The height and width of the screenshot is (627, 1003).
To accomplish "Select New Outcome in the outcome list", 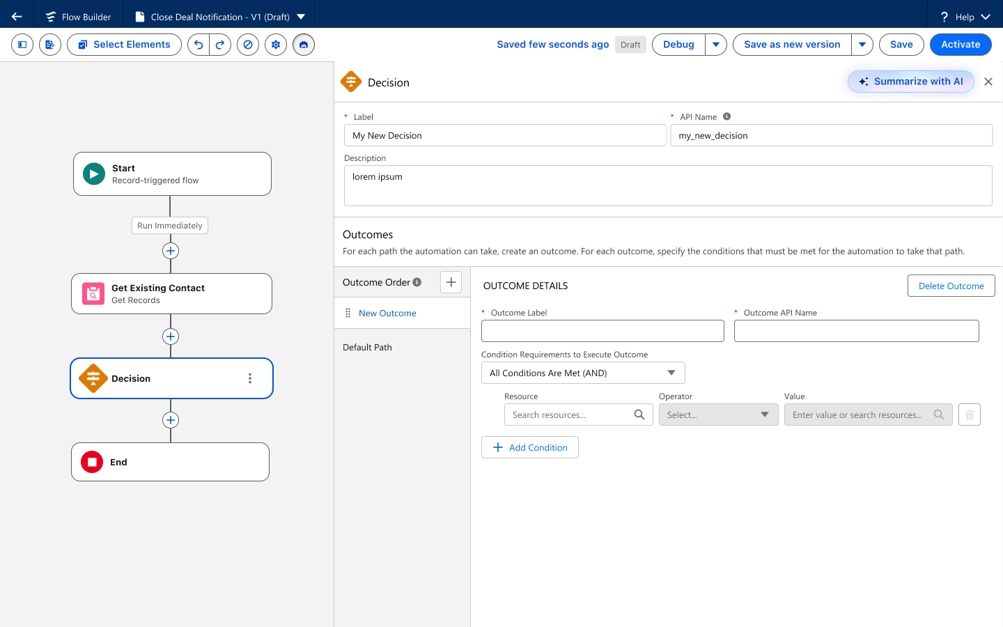I will [403, 313].
